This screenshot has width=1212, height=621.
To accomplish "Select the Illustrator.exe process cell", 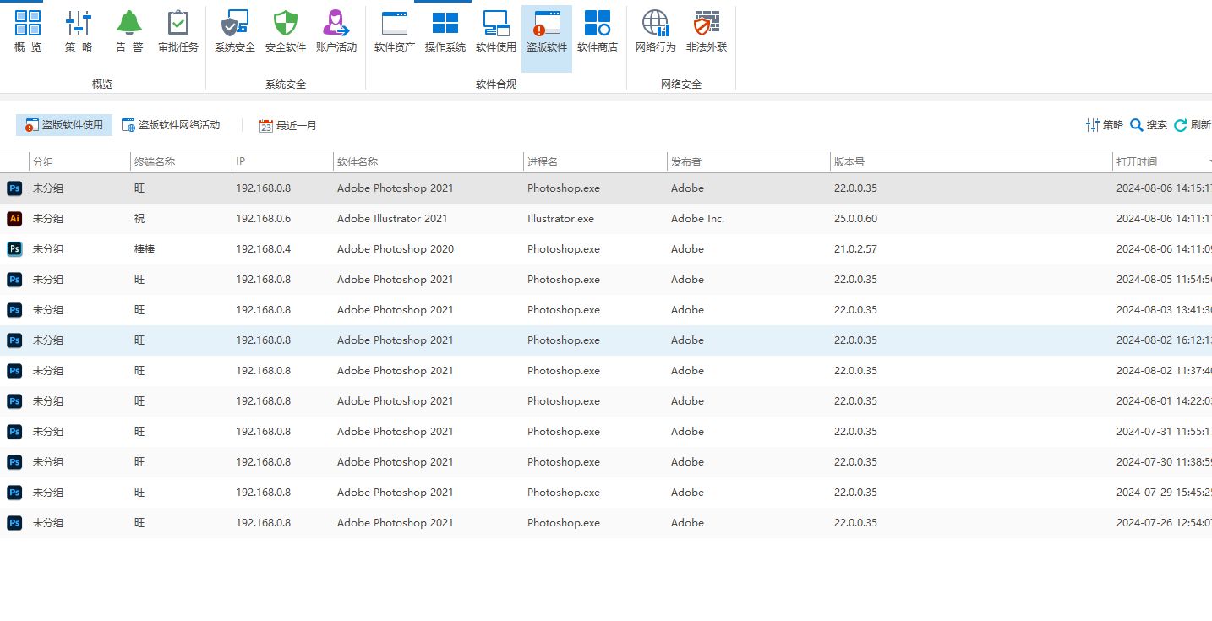I will point(560,219).
